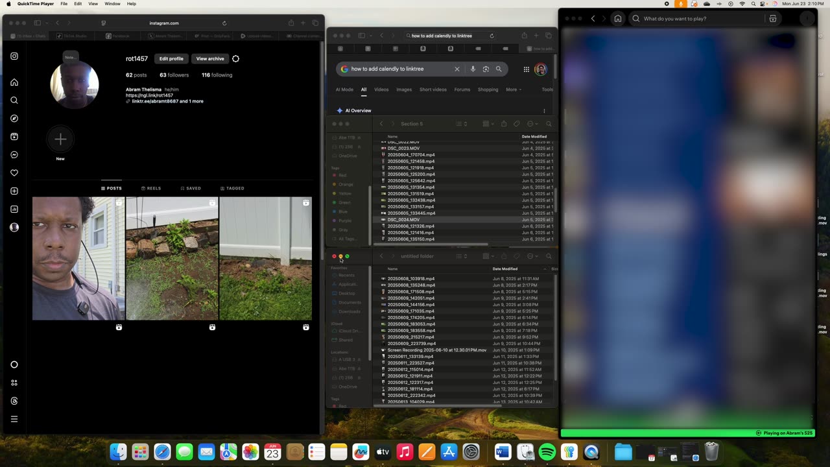Switch to the SAVED tab on Instagram profile
Viewport: 830px width, 467px height.
tap(191, 188)
